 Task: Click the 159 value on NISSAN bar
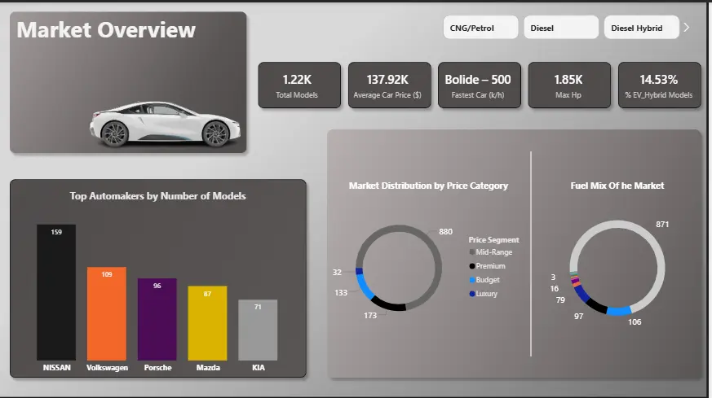coord(56,232)
